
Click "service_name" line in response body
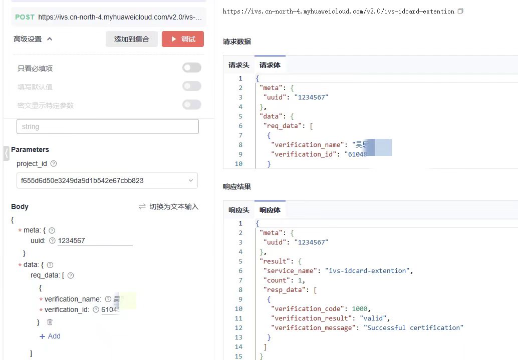click(x=338, y=270)
